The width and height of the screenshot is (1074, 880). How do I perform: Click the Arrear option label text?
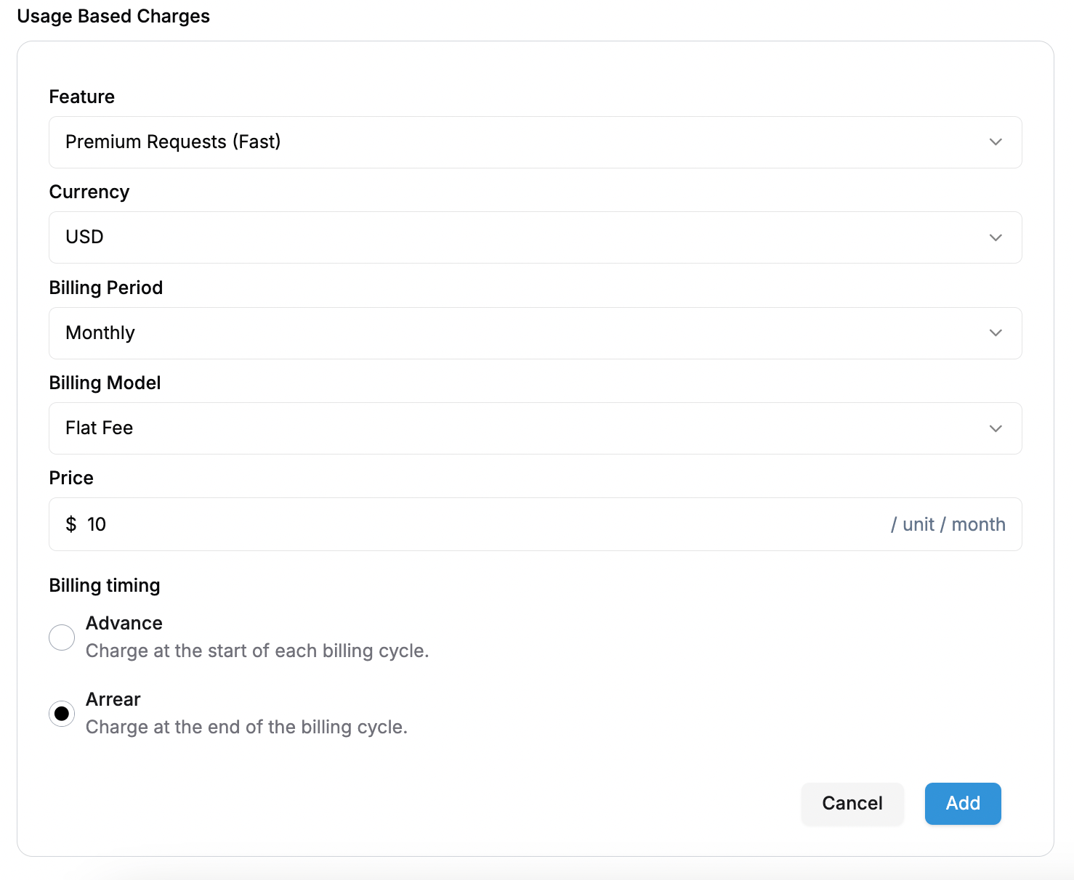coord(113,699)
